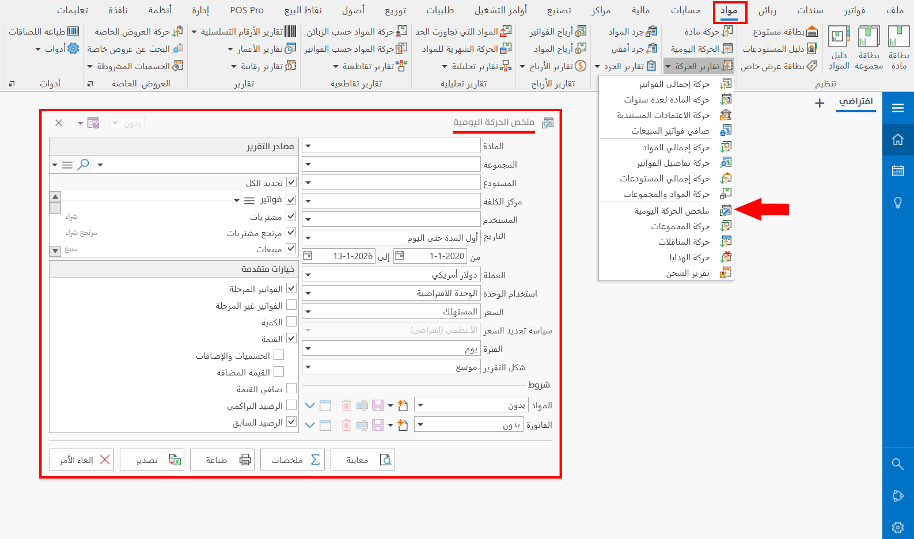Toggle الفواتير المرحلة checkbox
The width and height of the screenshot is (914, 539).
pyautogui.click(x=291, y=288)
